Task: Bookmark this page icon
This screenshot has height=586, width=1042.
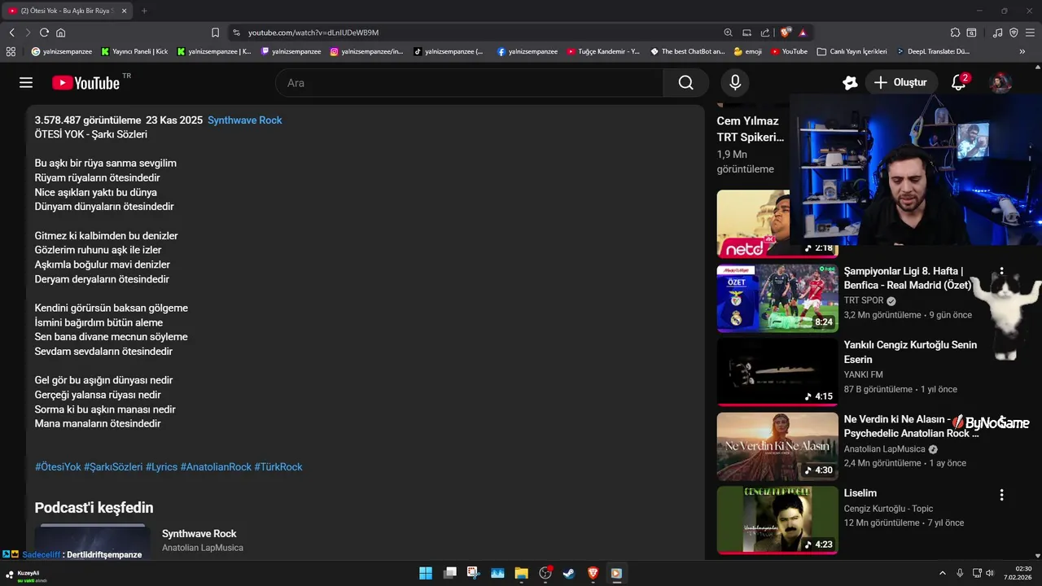Action: coord(215,33)
